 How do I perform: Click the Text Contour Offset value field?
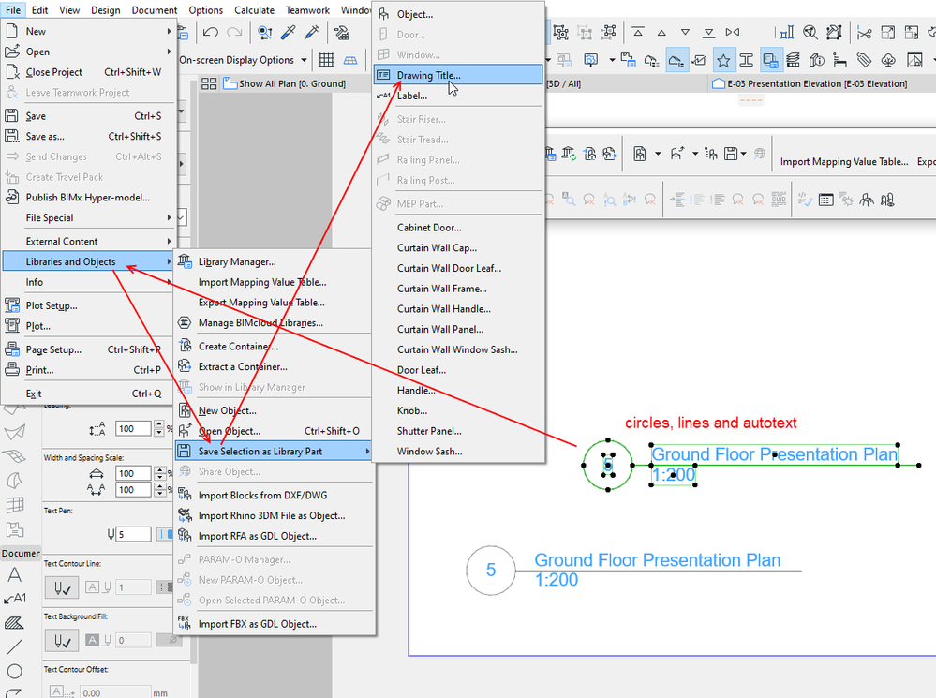[115, 692]
